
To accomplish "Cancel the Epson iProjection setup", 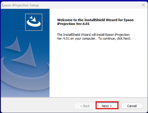I will pos(132,106).
